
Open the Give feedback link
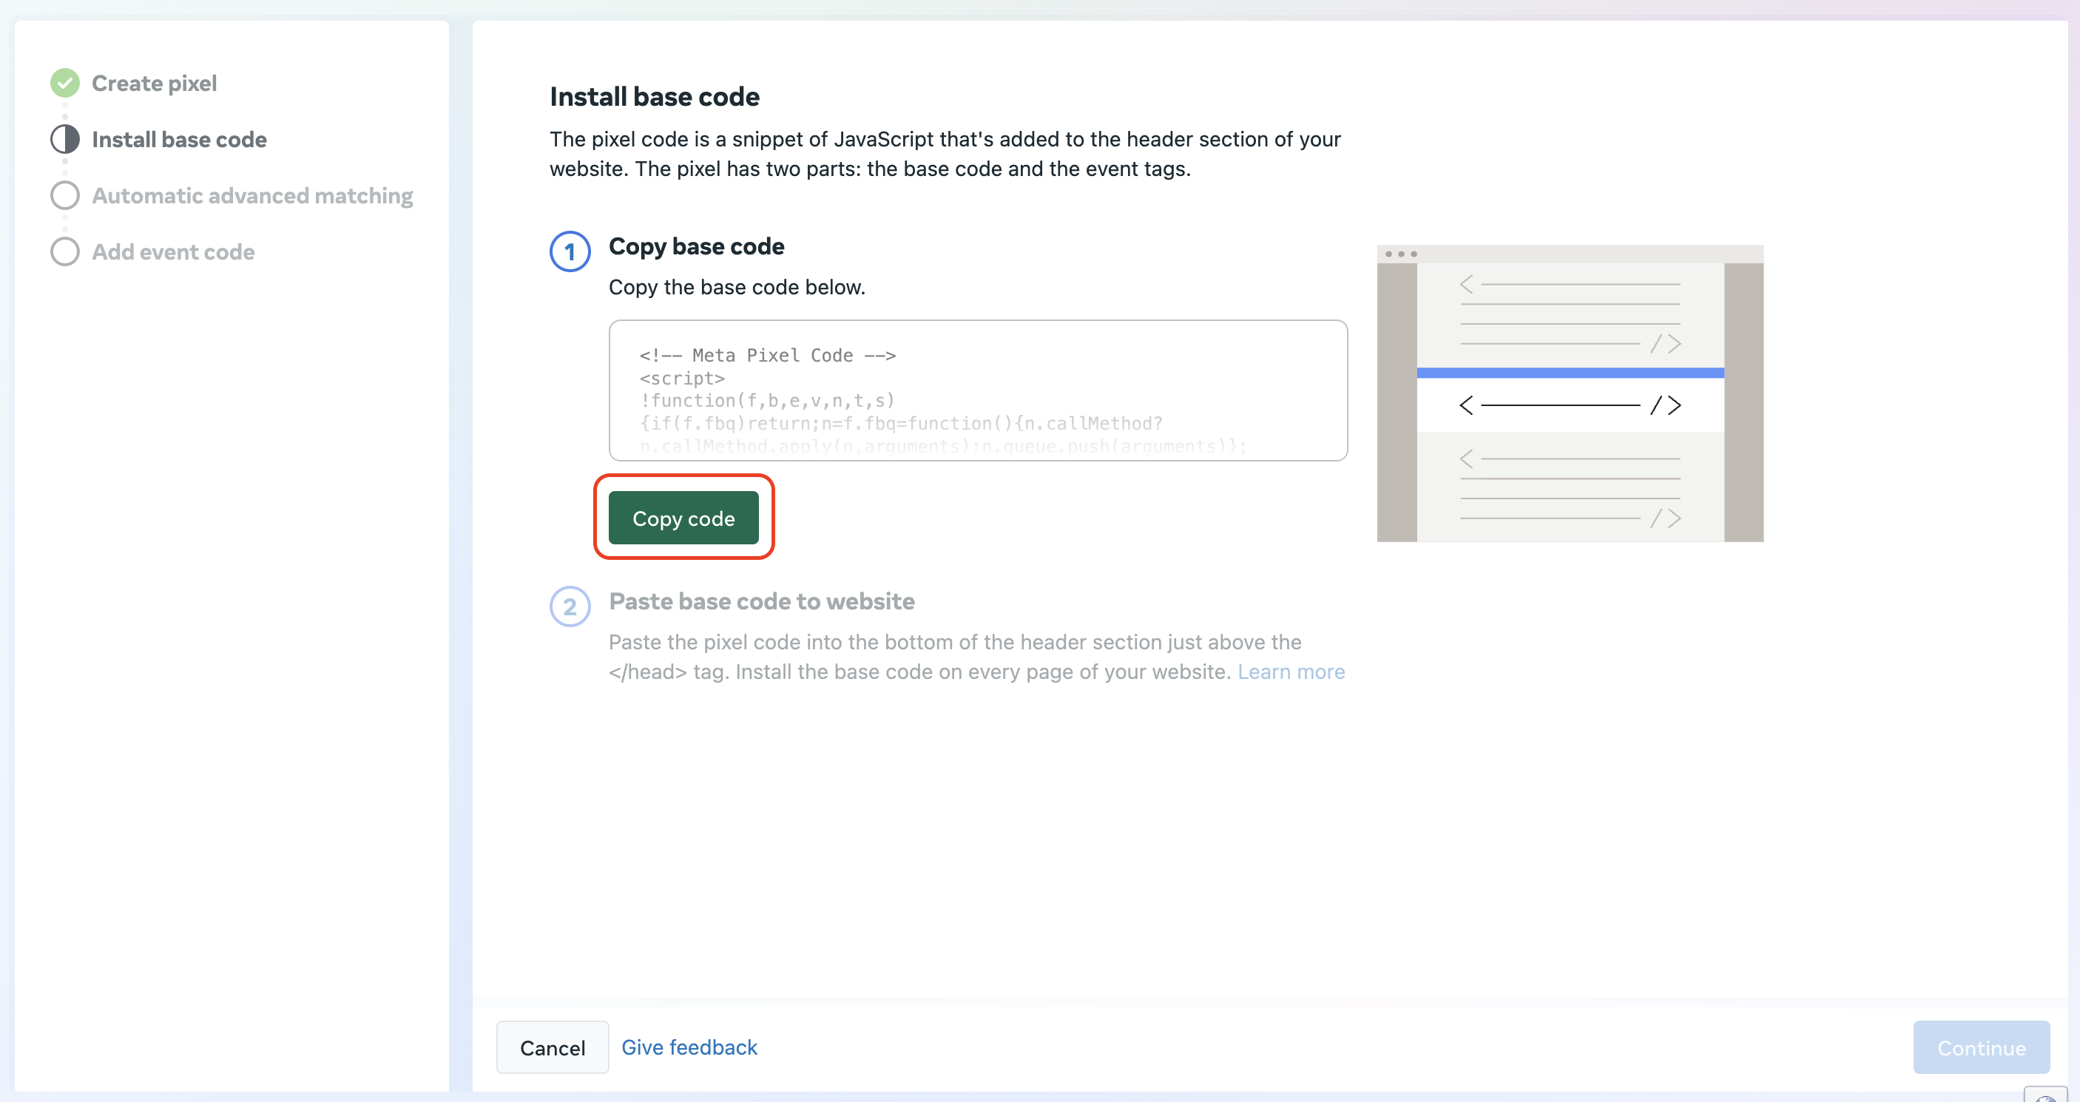click(x=689, y=1047)
